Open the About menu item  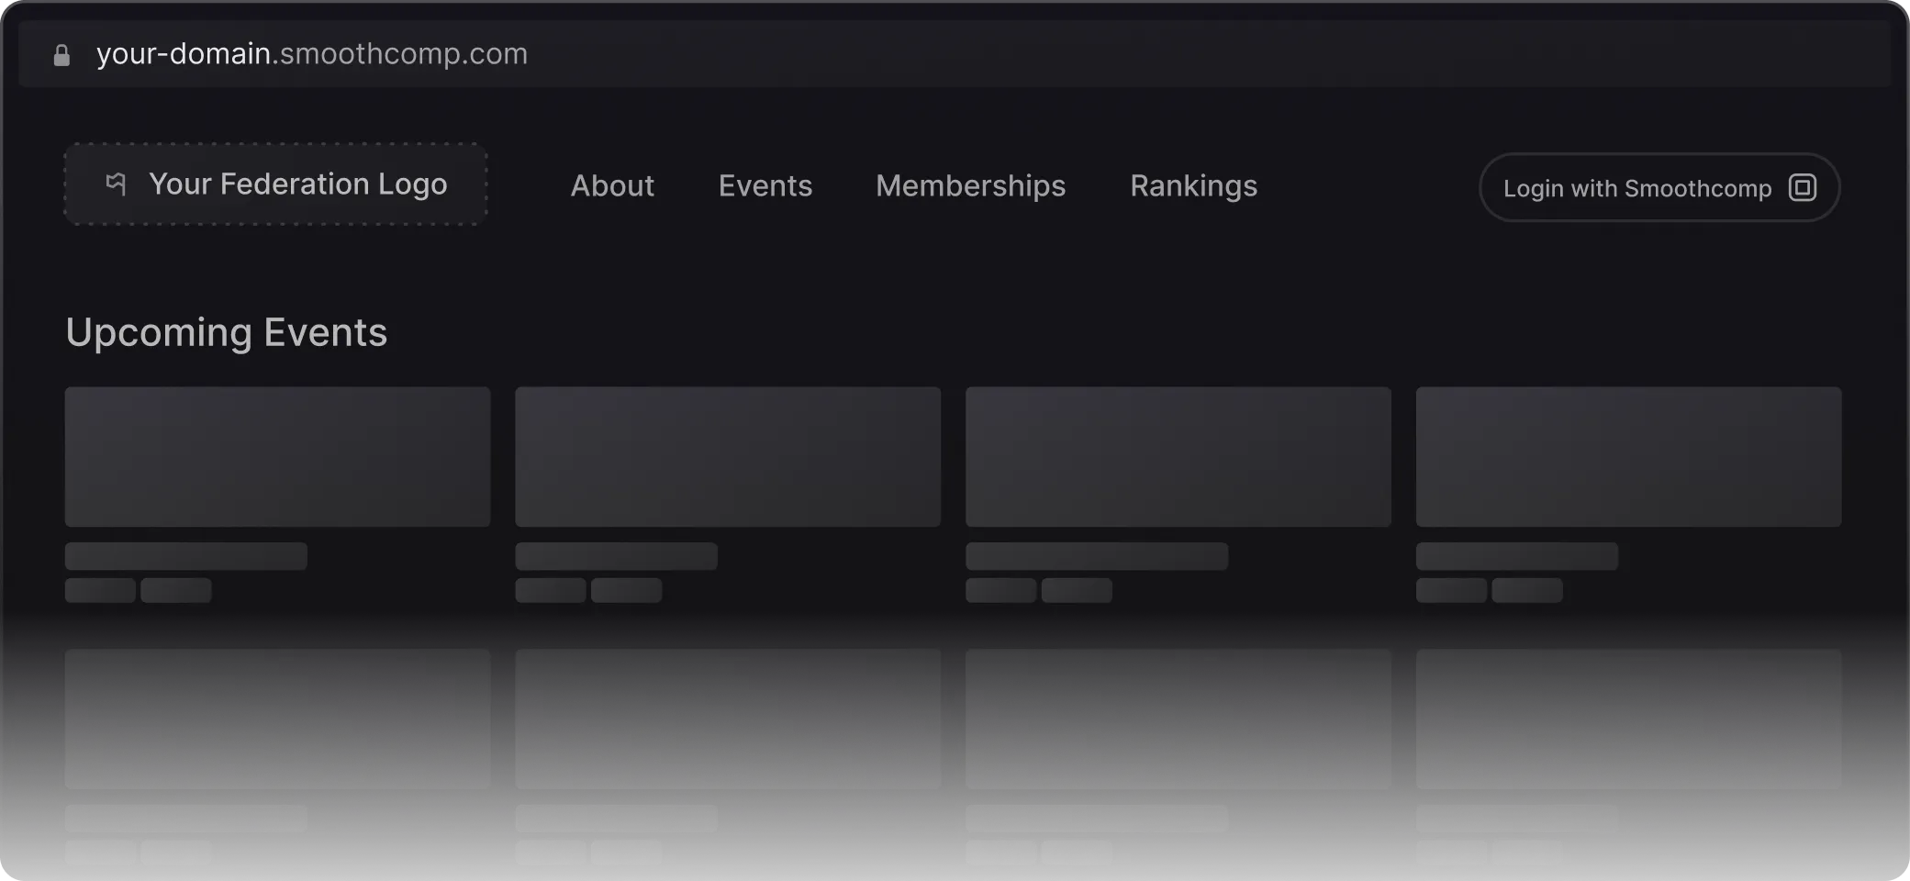[x=612, y=186]
